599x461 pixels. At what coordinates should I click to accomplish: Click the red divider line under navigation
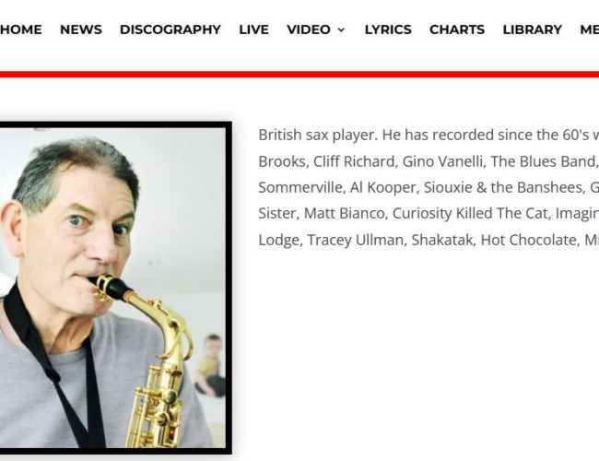pos(299,74)
